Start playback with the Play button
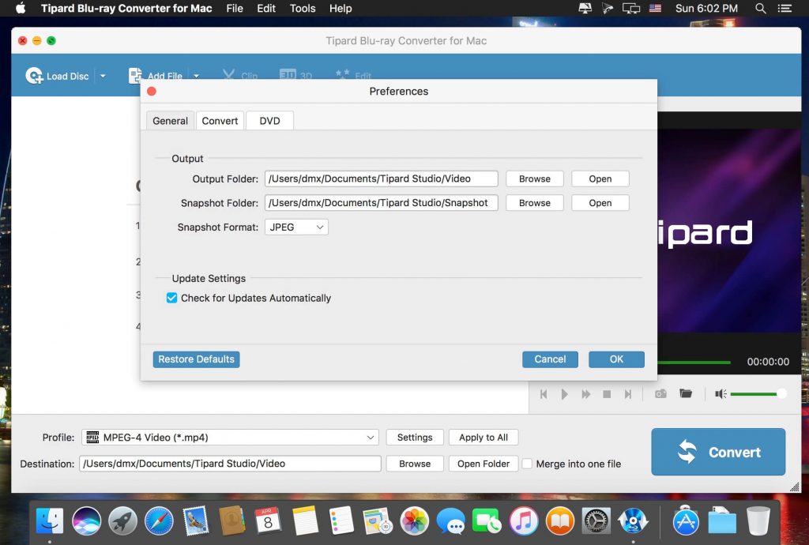 [564, 393]
